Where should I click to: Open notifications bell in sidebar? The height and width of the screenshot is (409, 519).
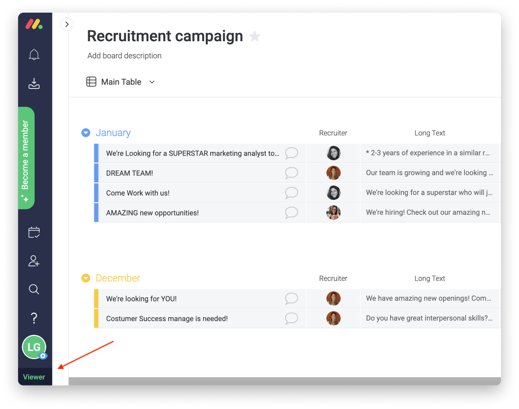click(x=34, y=55)
